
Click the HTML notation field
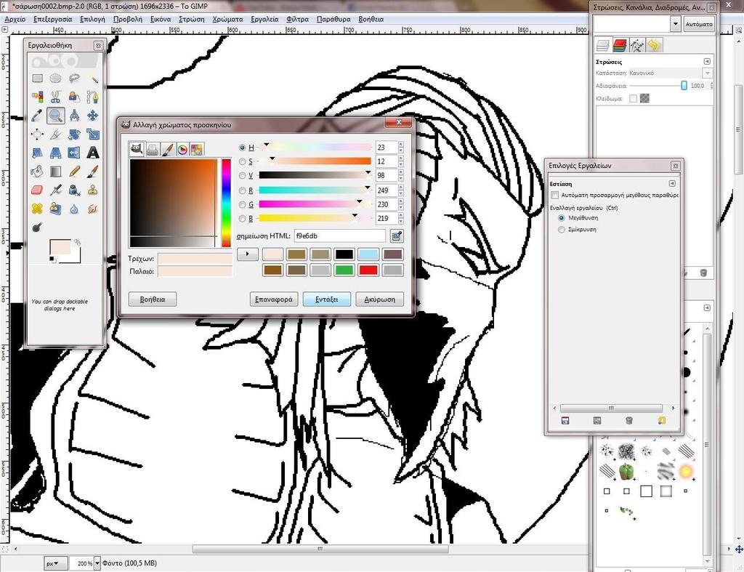click(x=340, y=236)
